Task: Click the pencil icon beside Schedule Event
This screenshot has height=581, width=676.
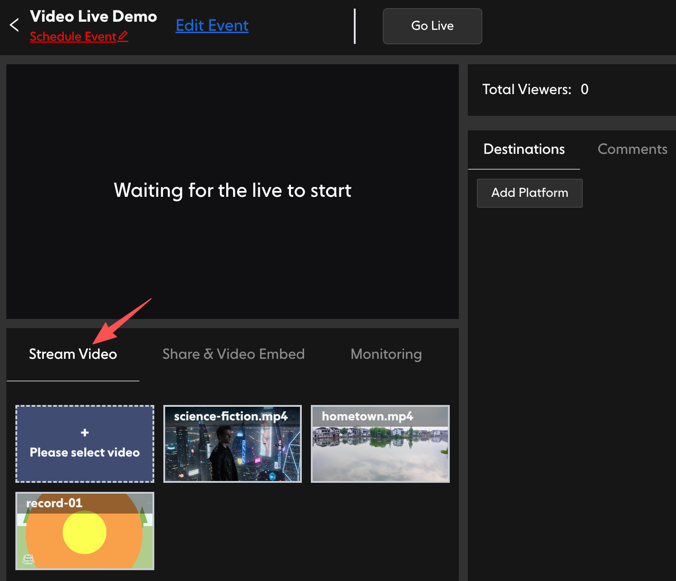Action: [x=123, y=36]
